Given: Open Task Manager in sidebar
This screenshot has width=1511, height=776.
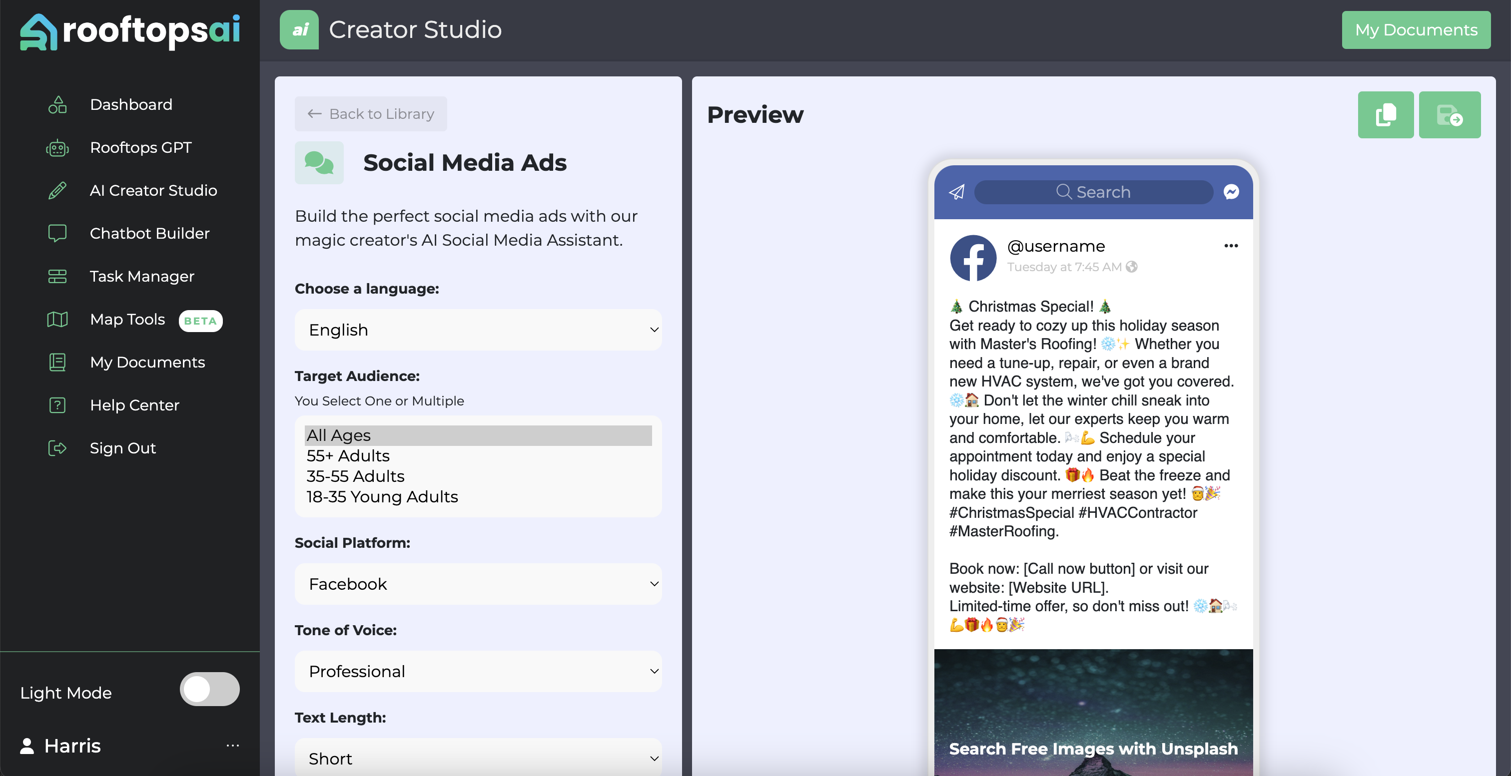Looking at the screenshot, I should click(141, 277).
